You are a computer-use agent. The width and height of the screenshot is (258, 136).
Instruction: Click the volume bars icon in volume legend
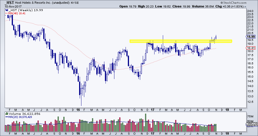[7, 114]
